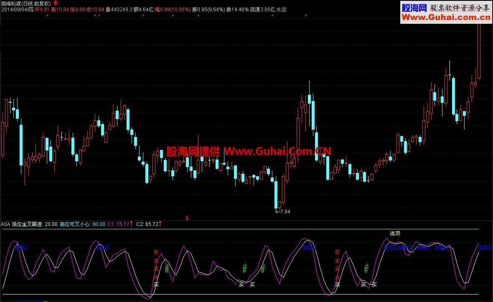Click 低位金叉跟进: 20.00 indicator label
The height and width of the screenshot is (302, 493).
point(35,224)
